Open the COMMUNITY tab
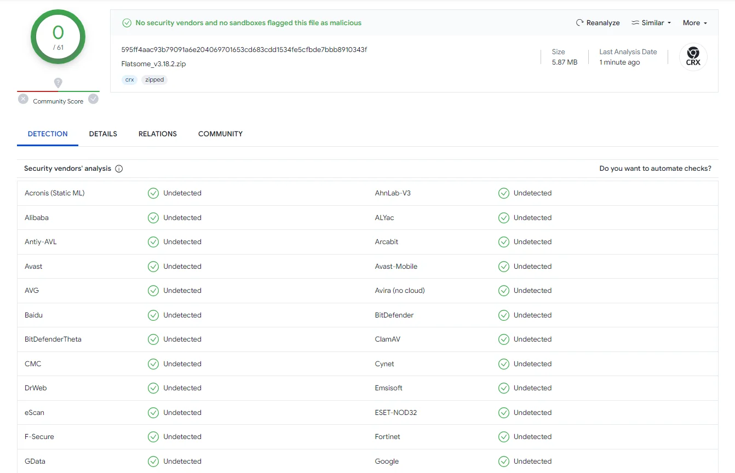Viewport: 735px width, 473px height. tap(220, 134)
